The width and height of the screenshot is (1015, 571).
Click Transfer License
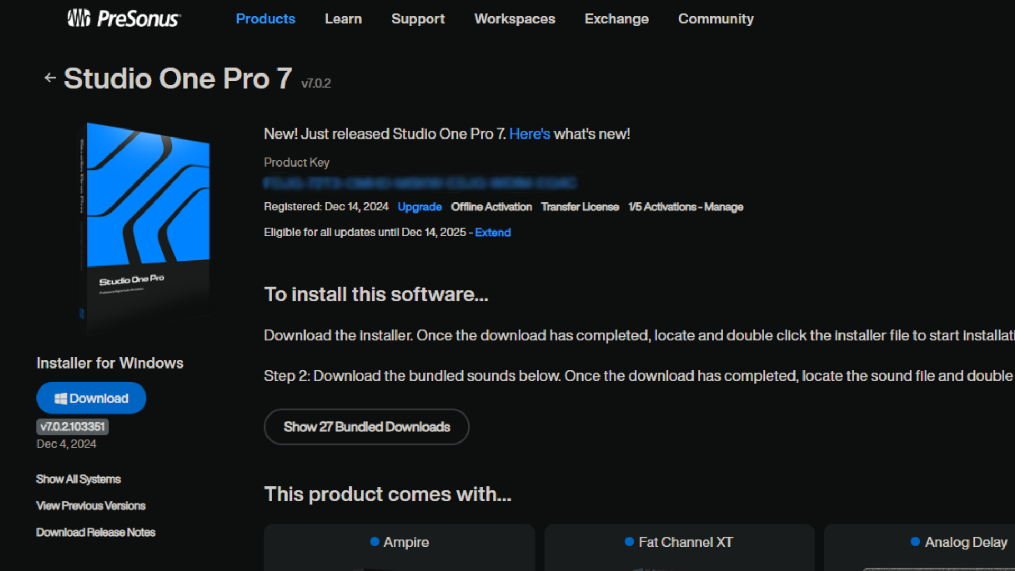point(579,207)
